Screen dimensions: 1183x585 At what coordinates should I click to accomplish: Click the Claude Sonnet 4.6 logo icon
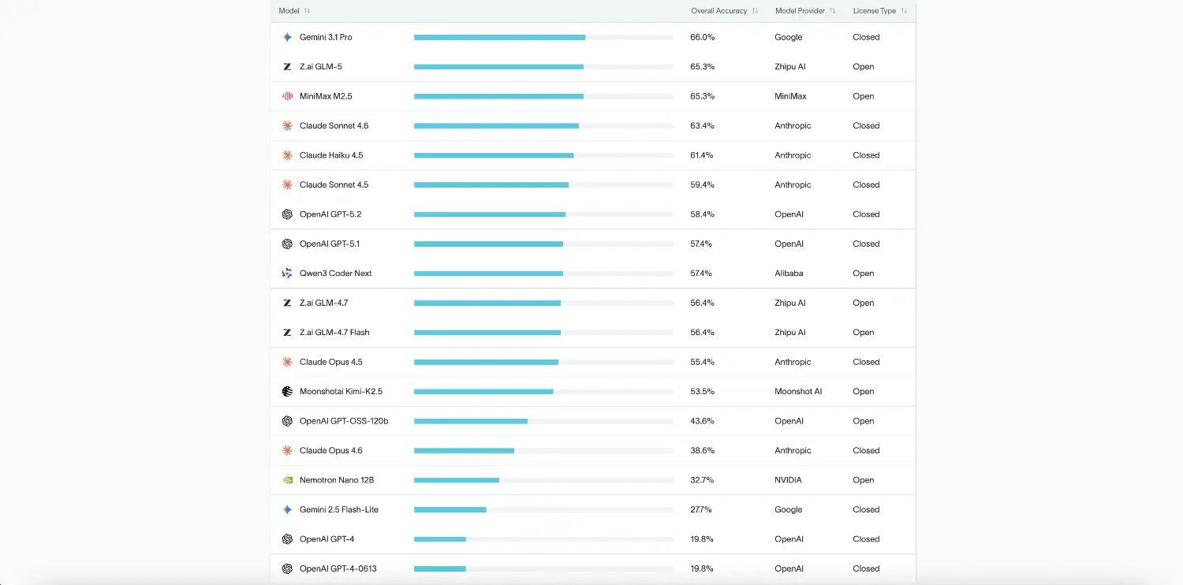click(x=287, y=126)
